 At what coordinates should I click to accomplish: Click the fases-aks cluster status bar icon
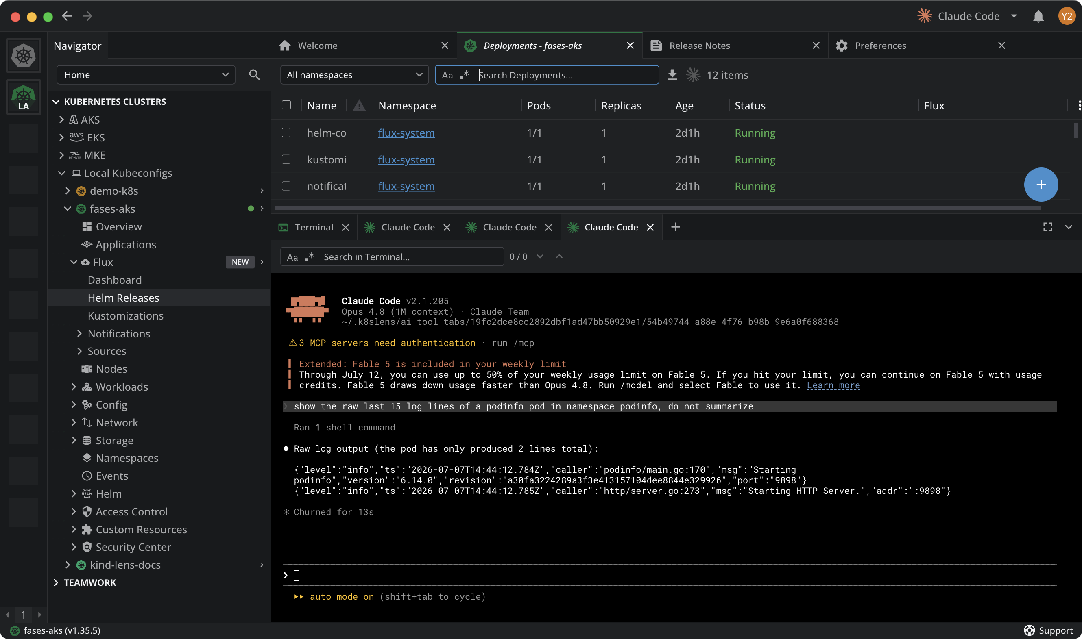15,630
